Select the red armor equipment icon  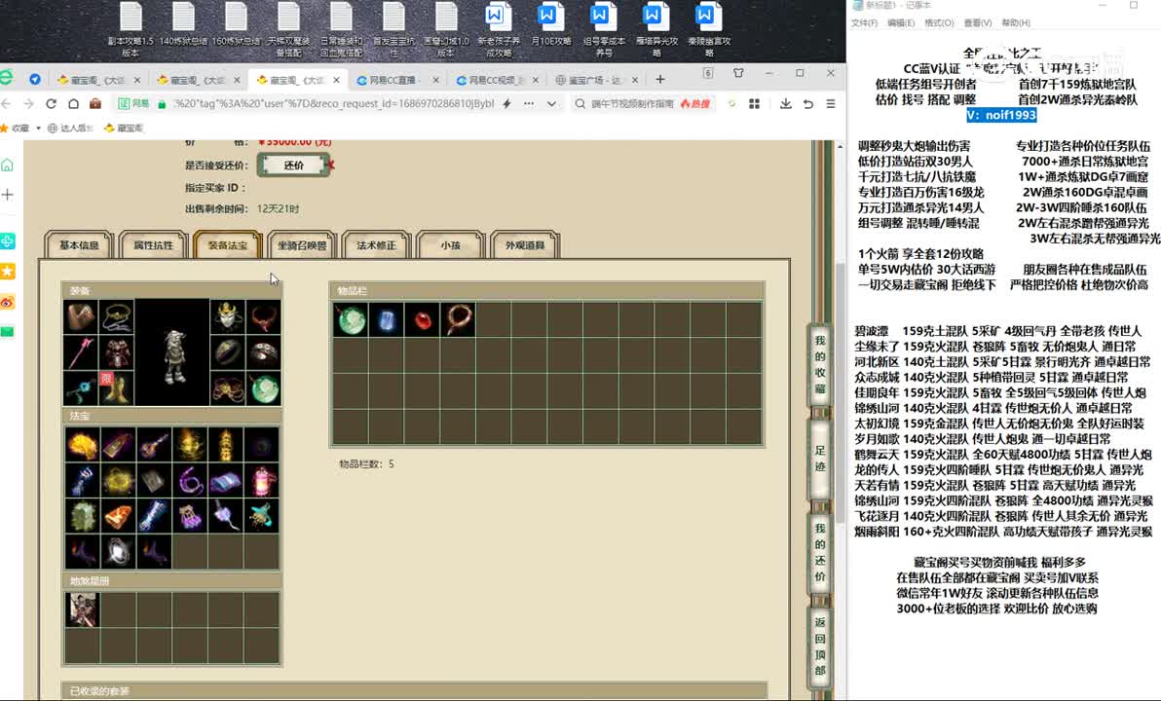(x=116, y=352)
